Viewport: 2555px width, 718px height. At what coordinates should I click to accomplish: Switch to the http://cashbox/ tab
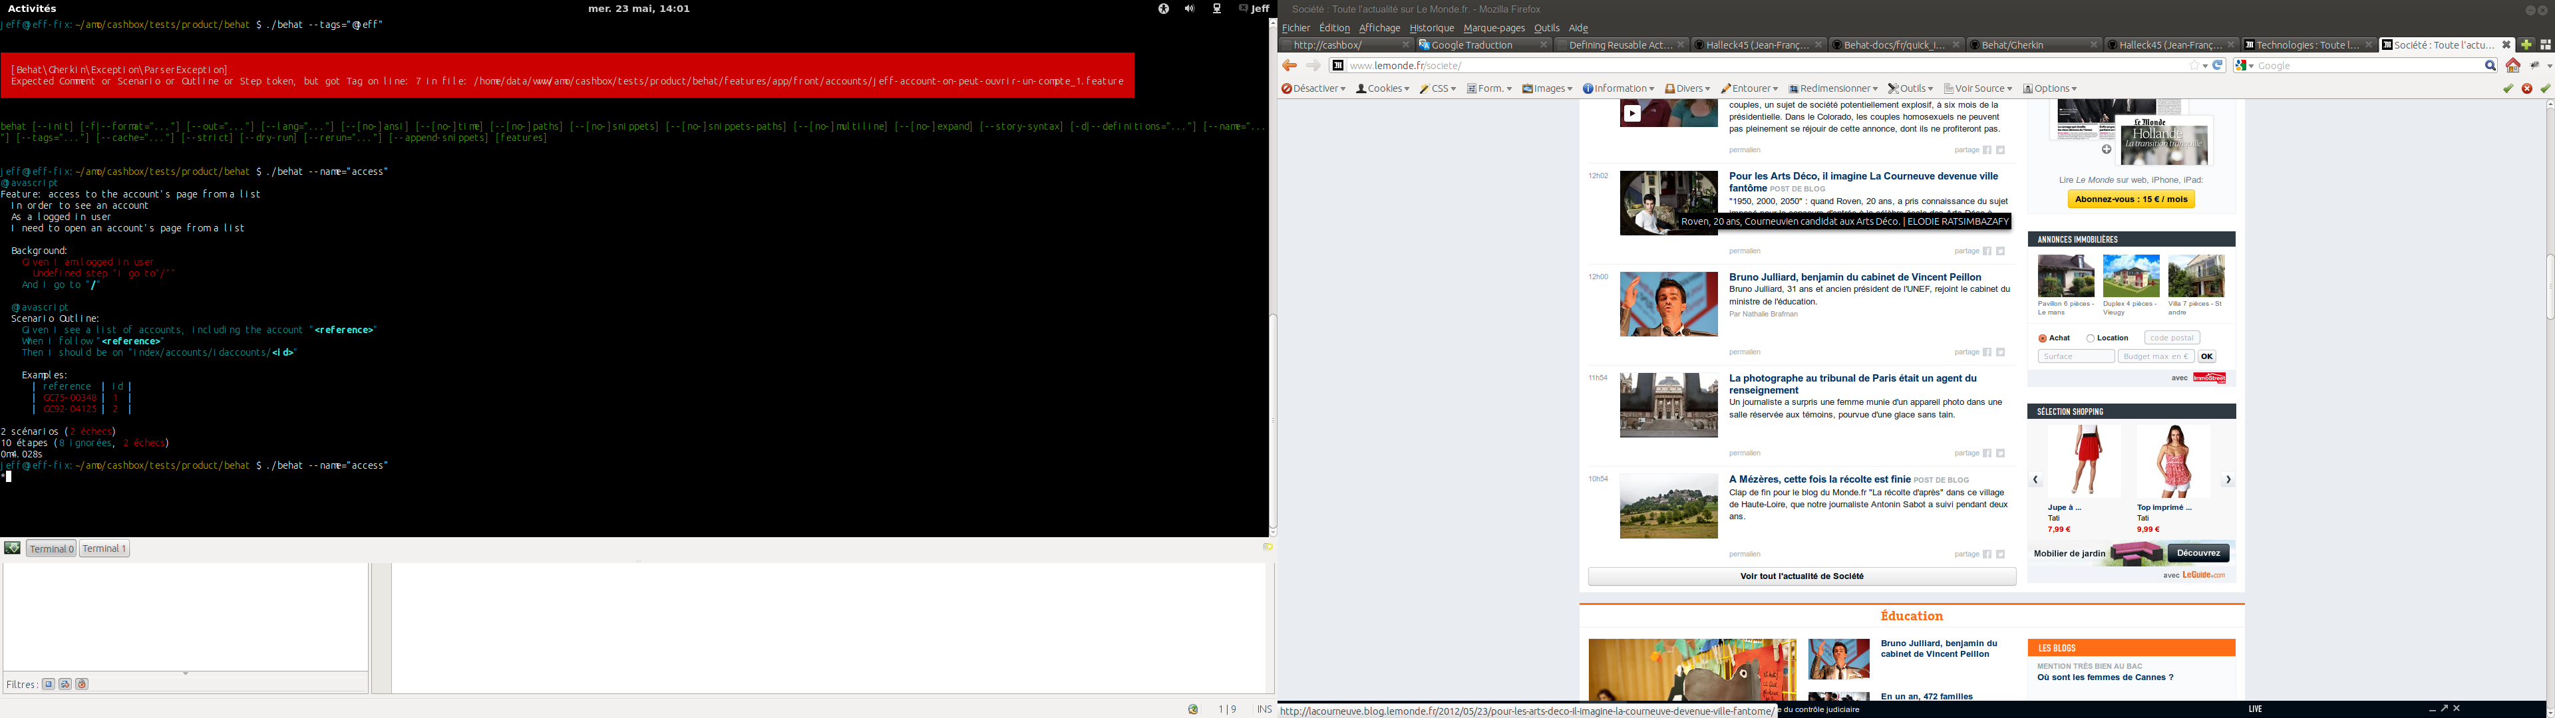click(x=1346, y=45)
